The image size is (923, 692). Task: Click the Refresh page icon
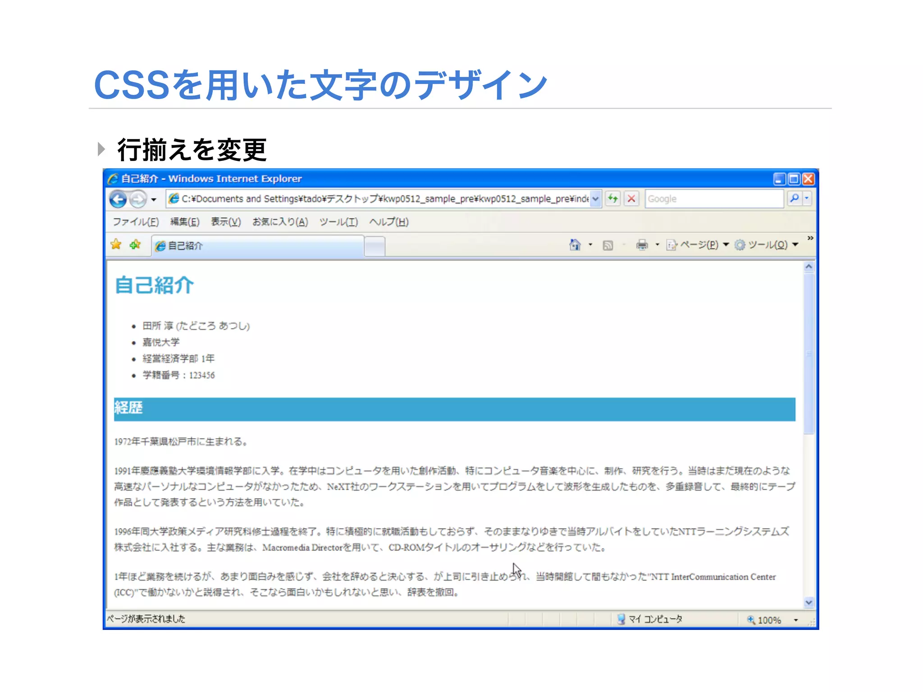(x=613, y=199)
